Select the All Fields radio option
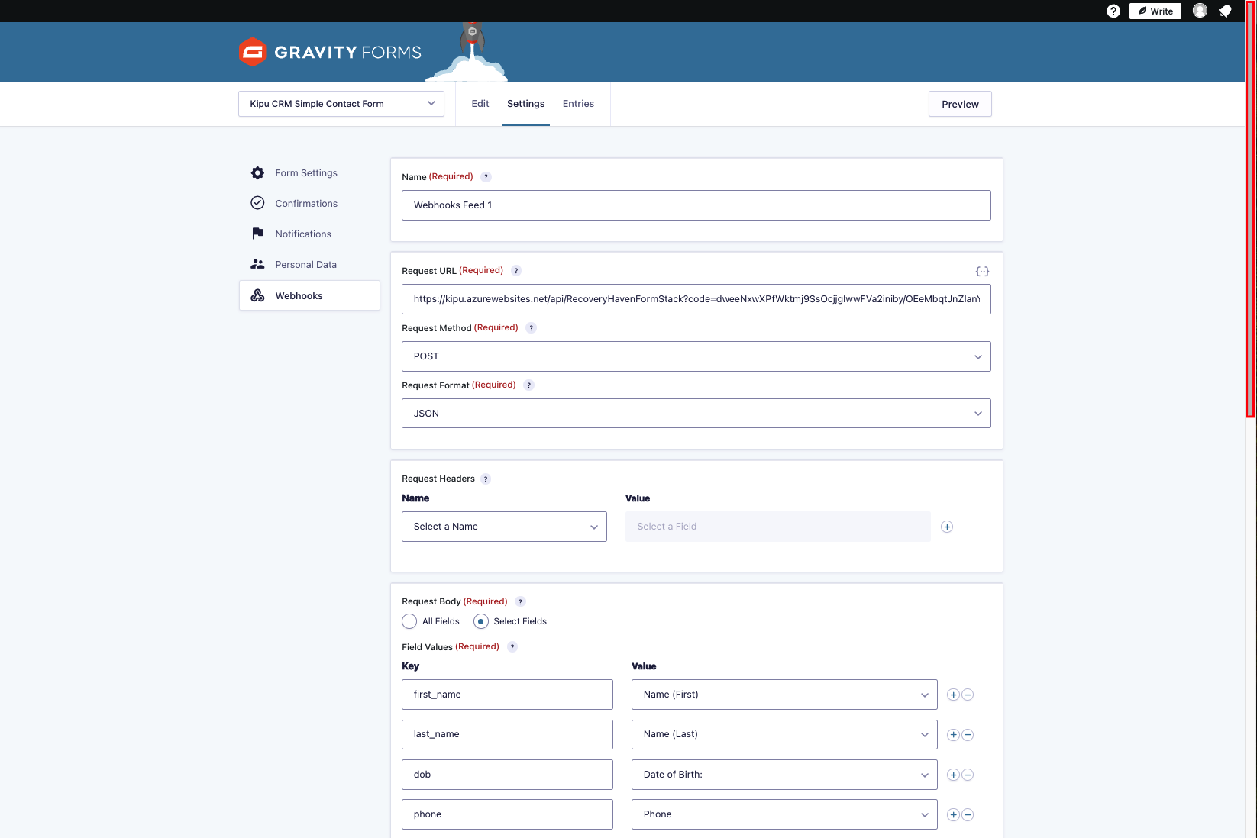 click(410, 621)
